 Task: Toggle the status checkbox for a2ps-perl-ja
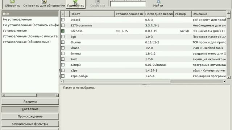[63, 76]
